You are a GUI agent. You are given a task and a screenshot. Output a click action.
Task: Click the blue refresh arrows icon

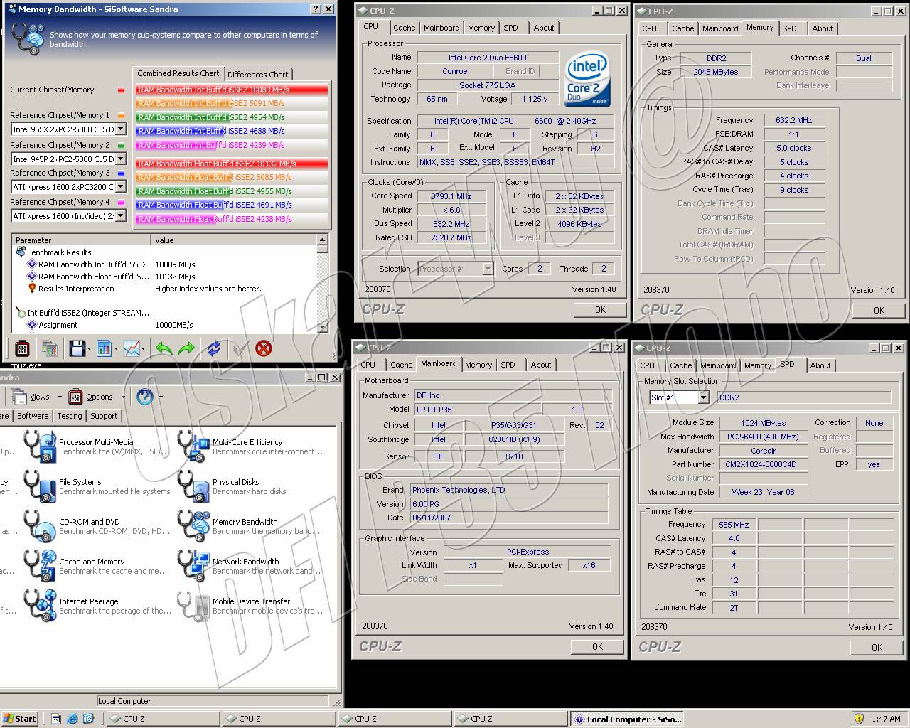213,348
